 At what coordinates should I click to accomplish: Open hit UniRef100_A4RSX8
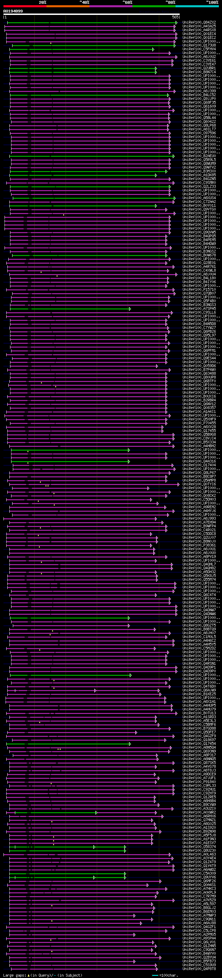click(199, 30)
